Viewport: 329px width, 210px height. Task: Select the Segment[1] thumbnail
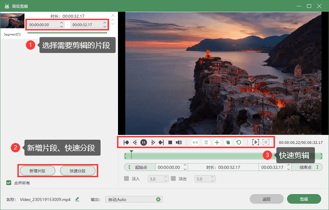coord(12,21)
